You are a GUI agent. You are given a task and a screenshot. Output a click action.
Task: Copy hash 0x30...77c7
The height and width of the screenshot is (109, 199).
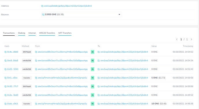tap(5, 86)
